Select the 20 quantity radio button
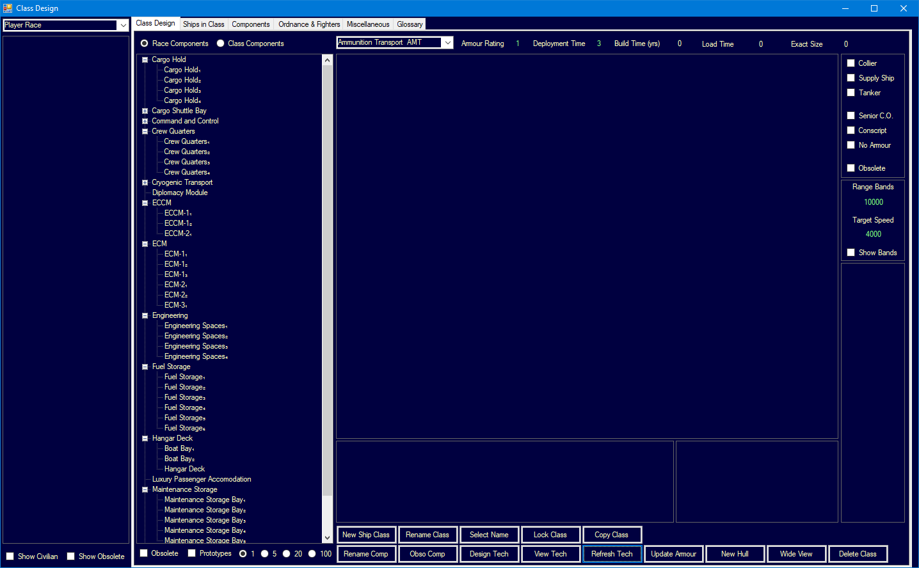Image resolution: width=919 pixels, height=568 pixels. (x=286, y=554)
